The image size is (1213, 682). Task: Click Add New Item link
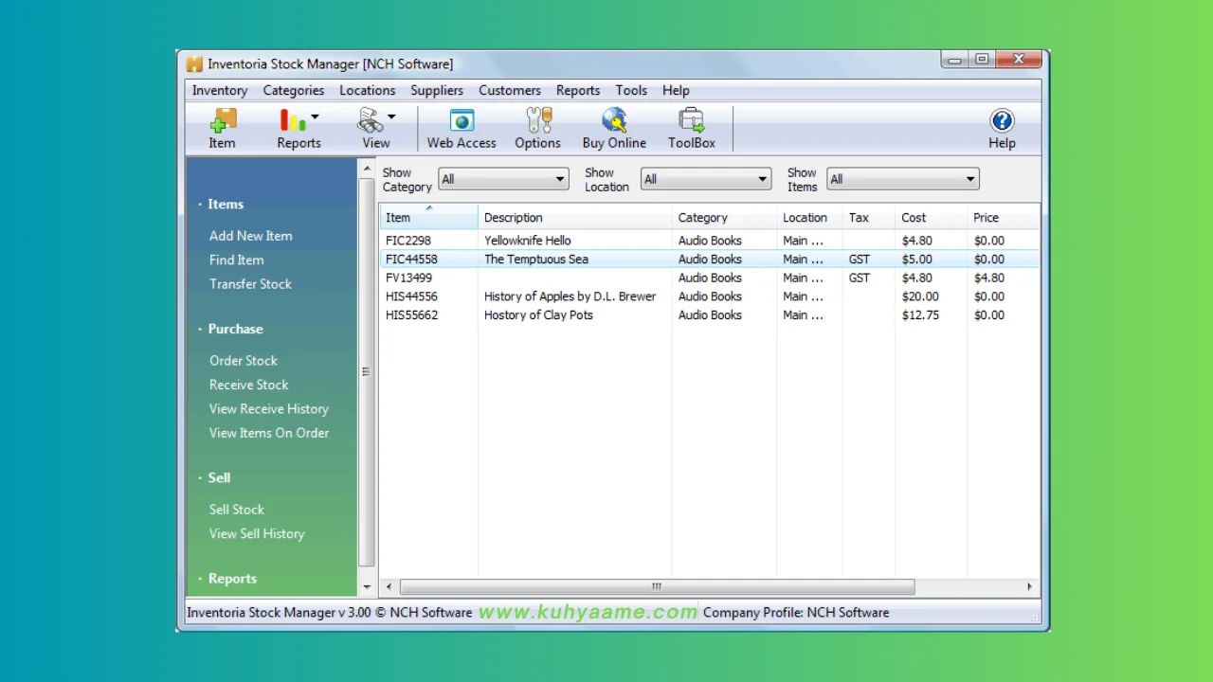251,236
